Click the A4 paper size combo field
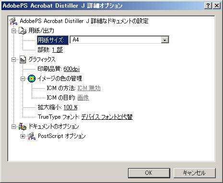Screen dimensions: 223x183 (x=119, y=40)
